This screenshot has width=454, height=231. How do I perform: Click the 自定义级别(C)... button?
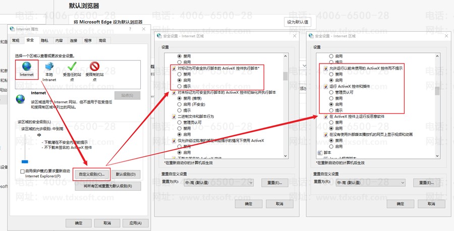(x=91, y=175)
